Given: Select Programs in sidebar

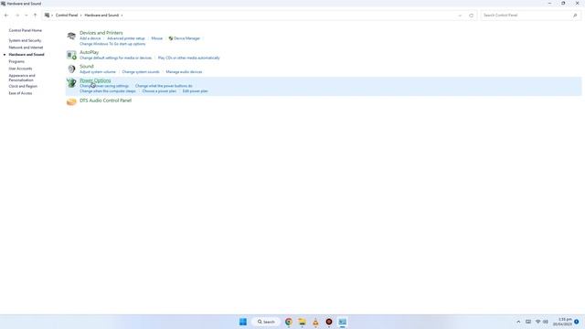Looking at the screenshot, I should [16, 61].
